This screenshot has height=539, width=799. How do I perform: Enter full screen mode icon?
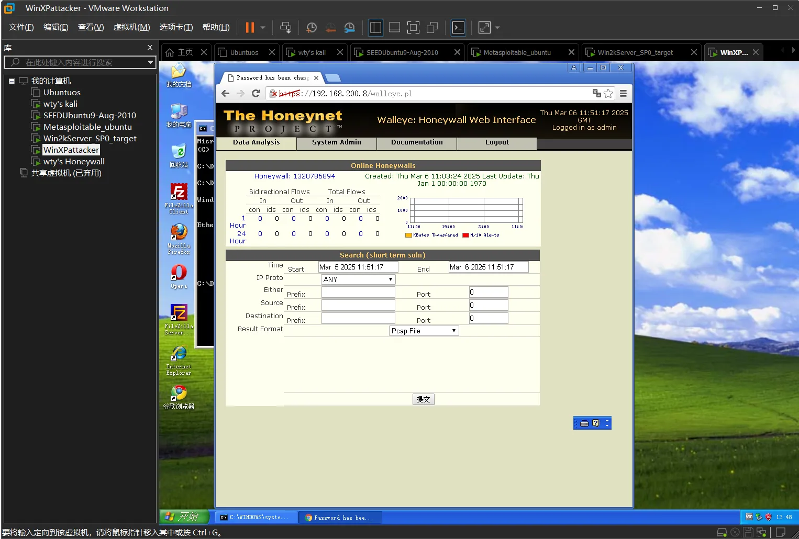pos(413,27)
